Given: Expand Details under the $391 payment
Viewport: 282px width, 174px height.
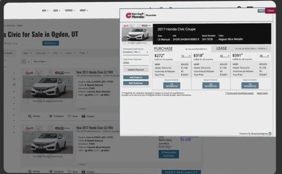Looking at the screenshot, I should (250, 80).
